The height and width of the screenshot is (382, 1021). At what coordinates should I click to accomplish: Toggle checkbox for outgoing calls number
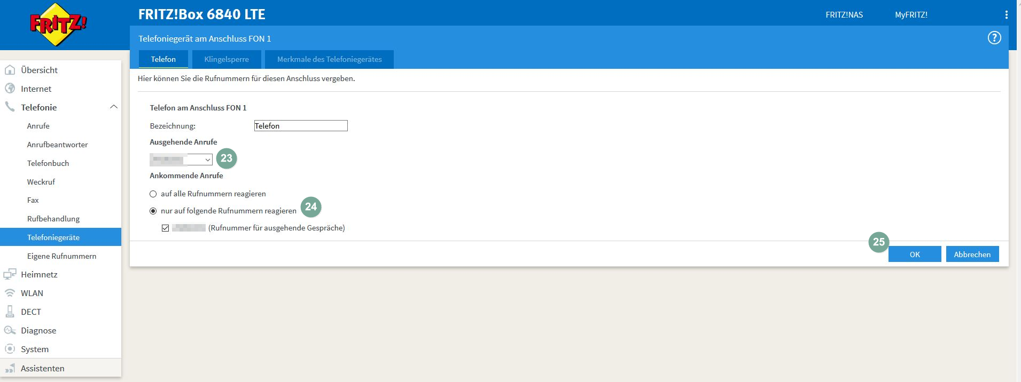[x=165, y=228]
